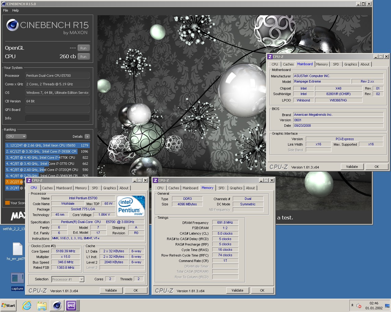Select ranking row Intel Core i7-4770K
391x312 pixels.
[47, 158]
